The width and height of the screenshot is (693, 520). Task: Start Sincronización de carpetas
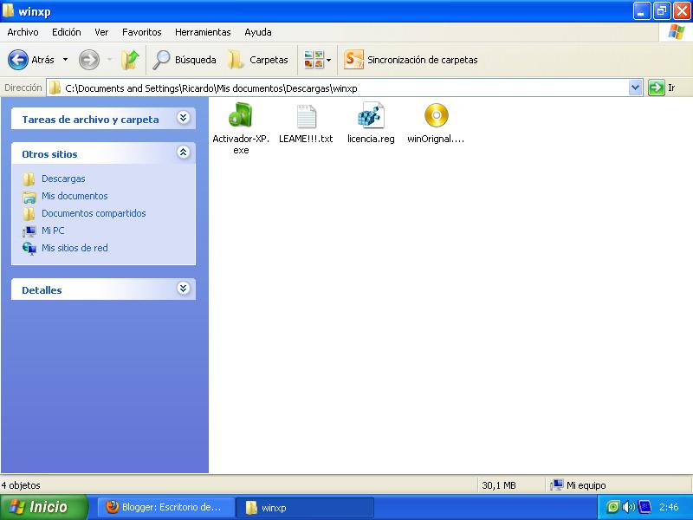(x=406, y=60)
